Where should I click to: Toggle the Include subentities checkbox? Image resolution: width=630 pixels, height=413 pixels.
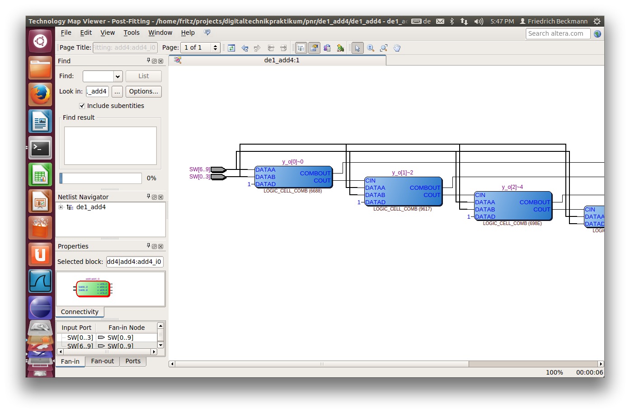82,106
